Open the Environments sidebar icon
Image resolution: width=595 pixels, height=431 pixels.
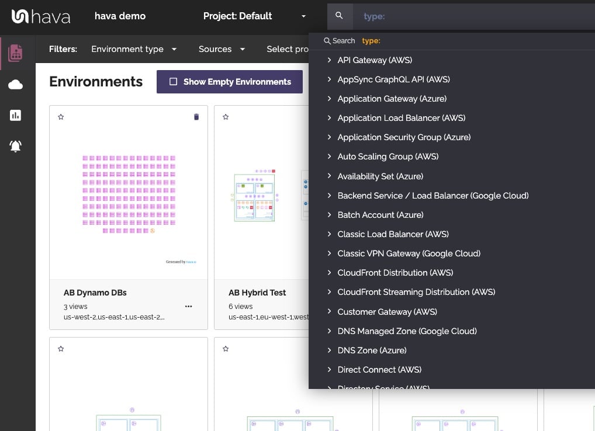(x=15, y=53)
